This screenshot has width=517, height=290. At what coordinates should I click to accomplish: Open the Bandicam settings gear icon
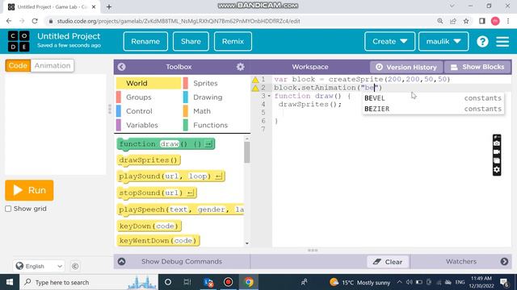(x=497, y=170)
